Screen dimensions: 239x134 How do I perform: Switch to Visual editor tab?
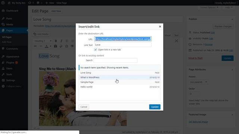point(167,35)
